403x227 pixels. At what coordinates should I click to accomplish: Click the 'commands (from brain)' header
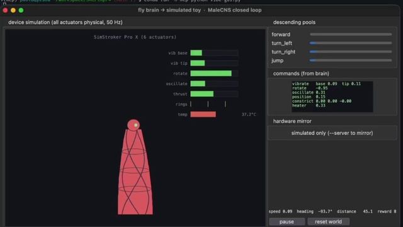point(301,73)
